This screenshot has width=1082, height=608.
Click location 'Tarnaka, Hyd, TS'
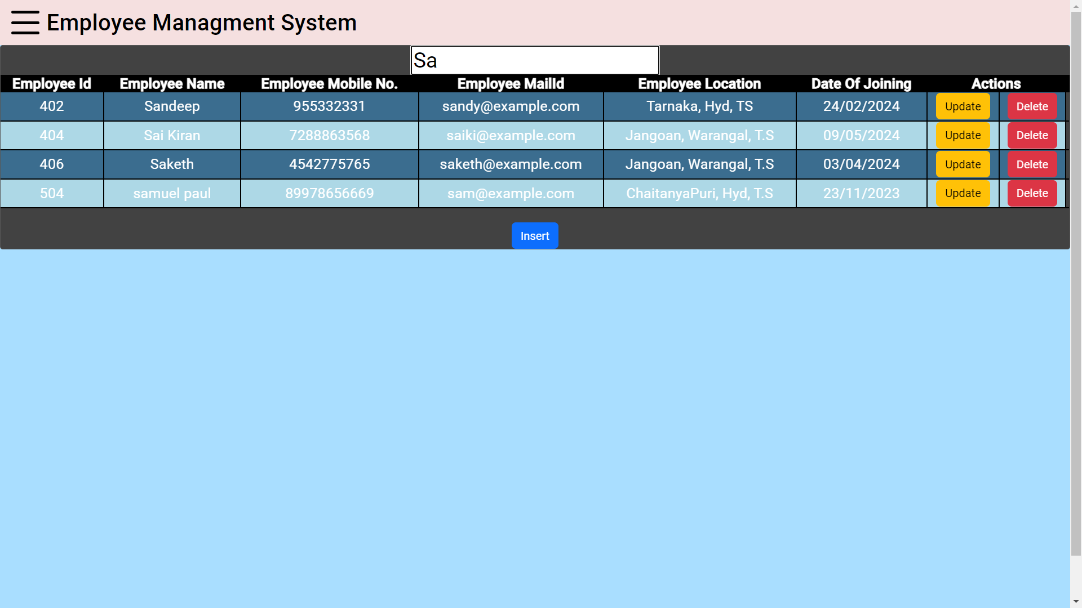click(x=699, y=106)
